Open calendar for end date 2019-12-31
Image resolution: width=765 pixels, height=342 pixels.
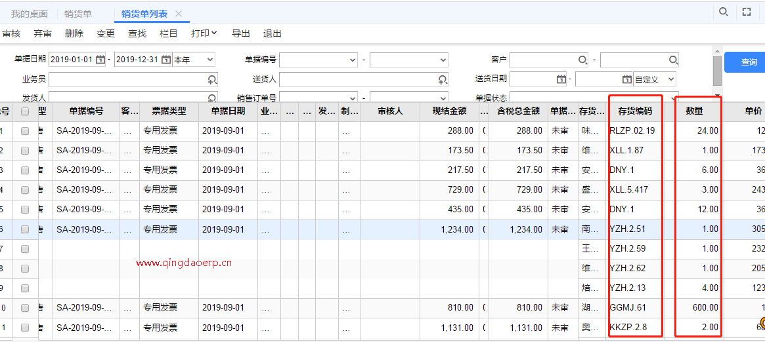[165, 60]
